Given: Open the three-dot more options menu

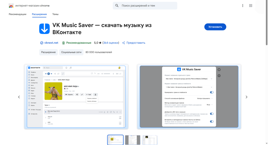Looking at the screenshot, I should pyautogui.click(x=243, y=6).
